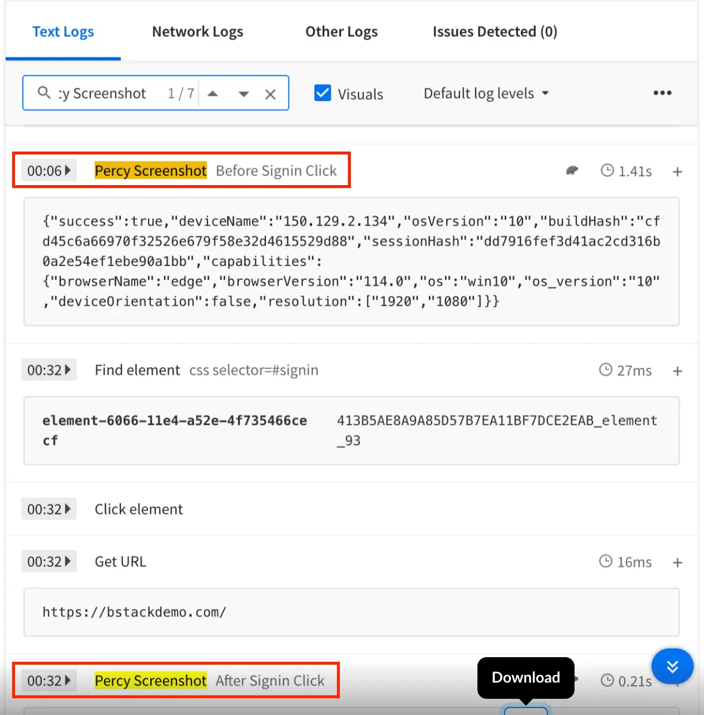704x715 pixels.
Task: Jump to After Signin Click timestamp
Action: pyautogui.click(x=49, y=681)
